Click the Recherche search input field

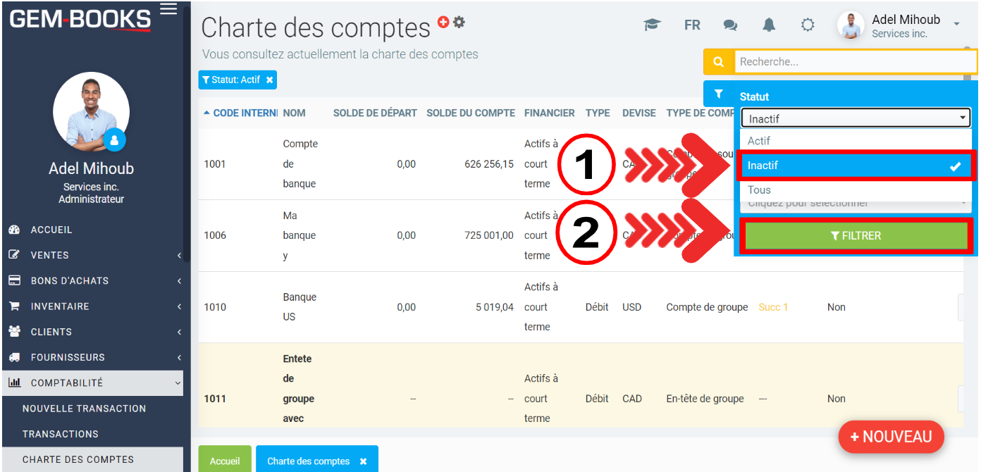pyautogui.click(x=855, y=62)
